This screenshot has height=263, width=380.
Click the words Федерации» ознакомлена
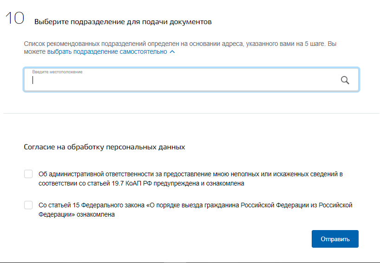77,214
